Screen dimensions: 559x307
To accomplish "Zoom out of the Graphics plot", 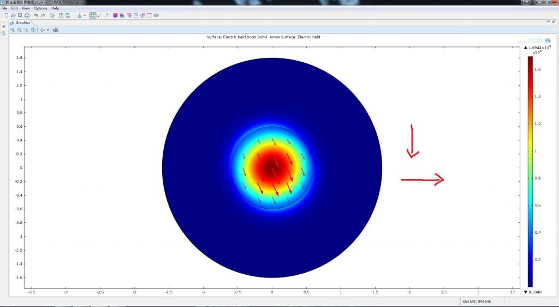I will tap(19, 30).
